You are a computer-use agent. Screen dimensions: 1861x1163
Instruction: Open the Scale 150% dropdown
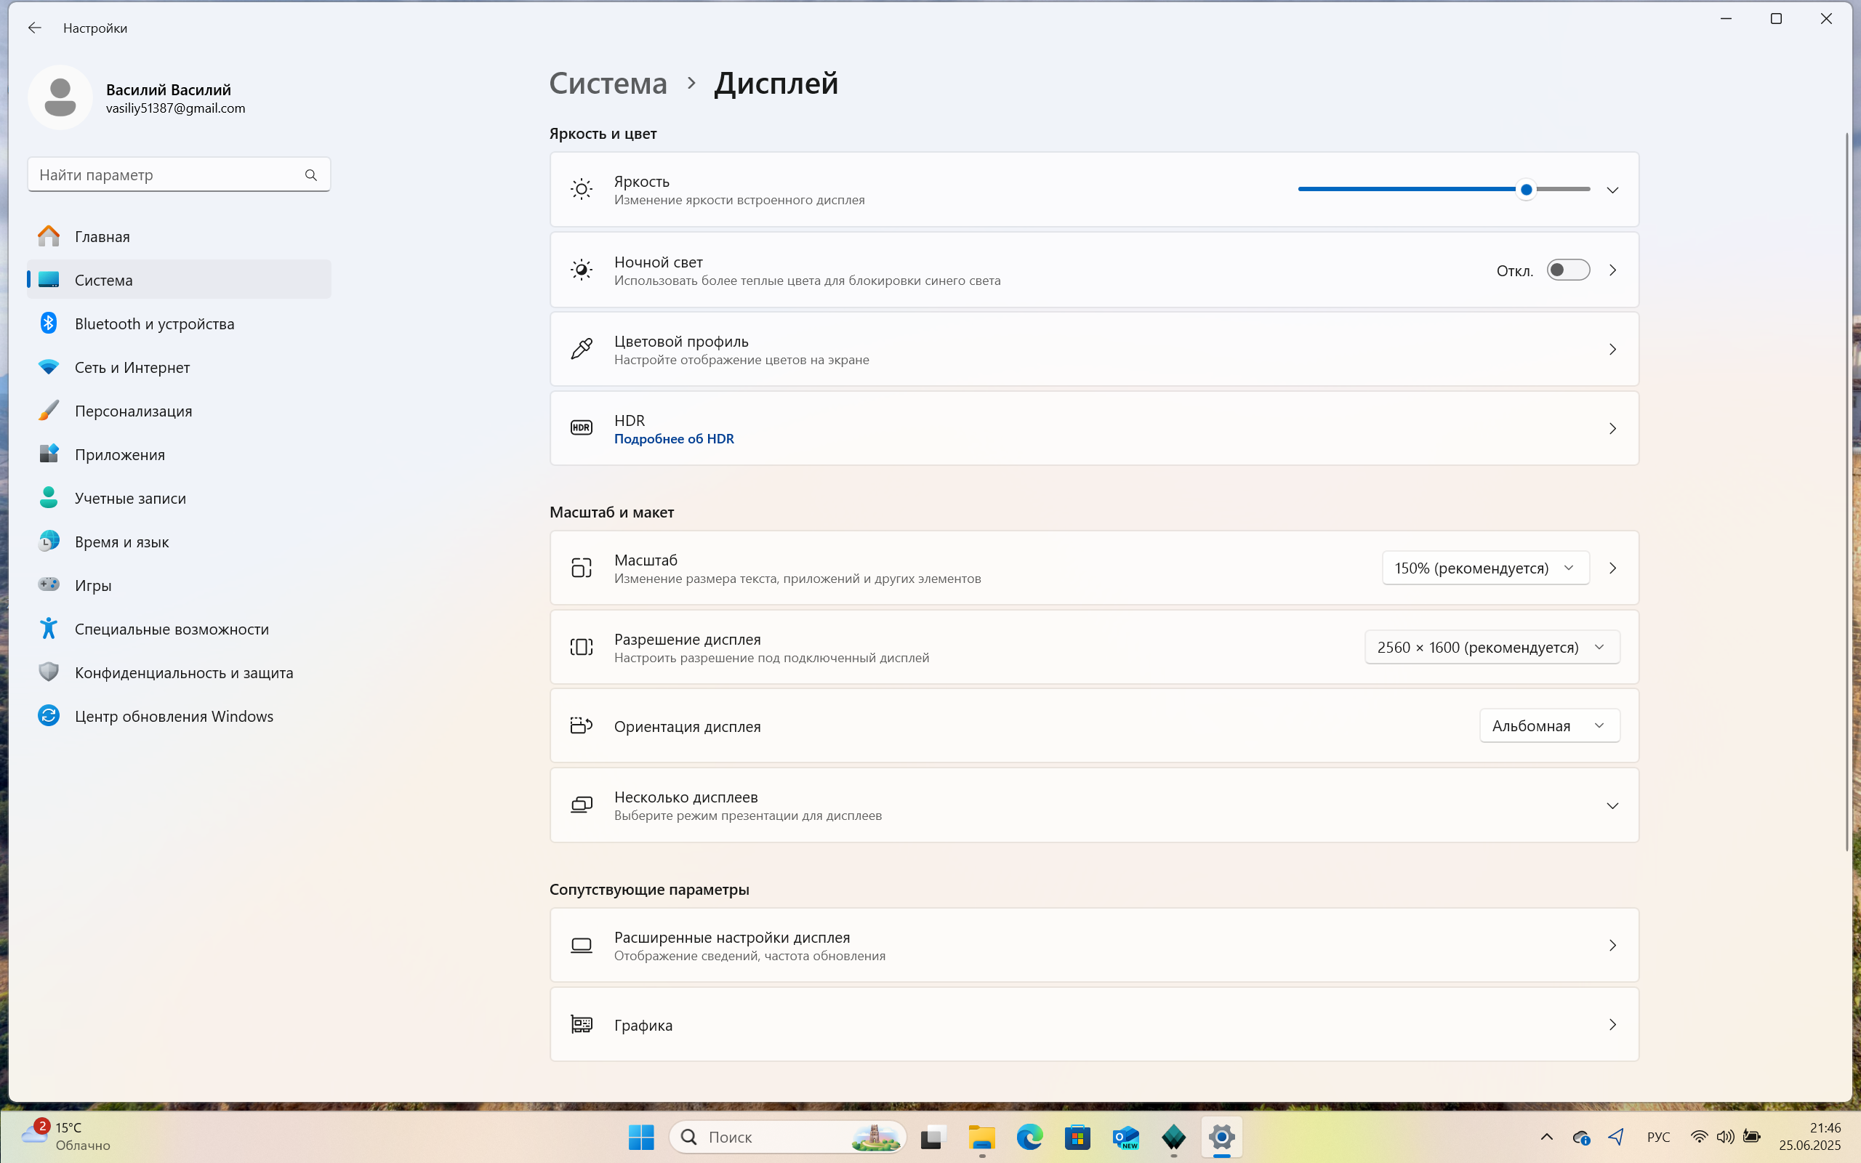pyautogui.click(x=1485, y=568)
